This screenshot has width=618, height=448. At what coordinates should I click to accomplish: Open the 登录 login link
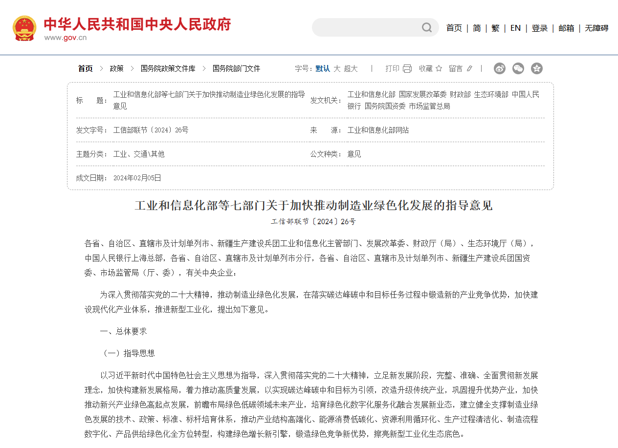[540, 28]
